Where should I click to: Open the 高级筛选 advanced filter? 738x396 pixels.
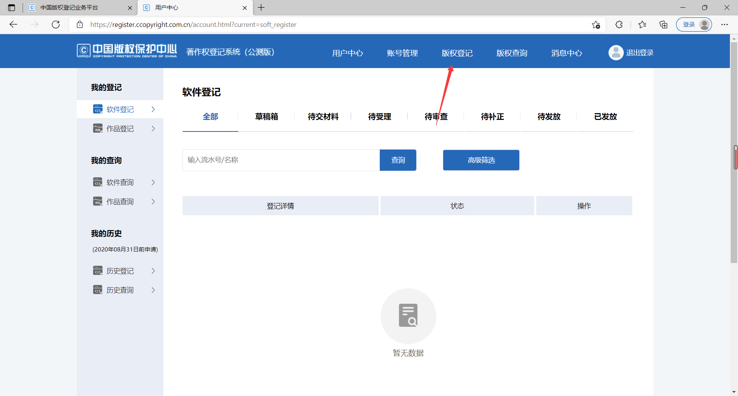tap(481, 160)
